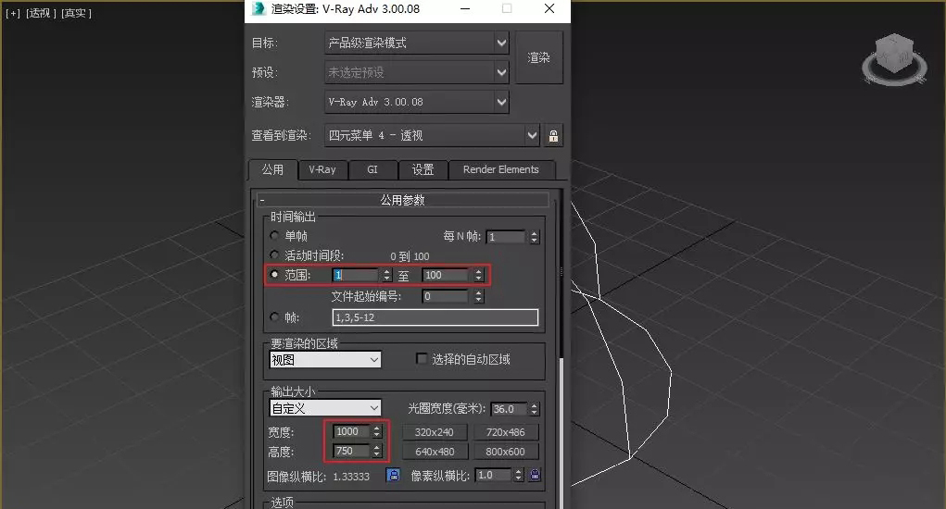Click the image aspect value 1.33333
The height and width of the screenshot is (509, 946).
[x=351, y=477]
